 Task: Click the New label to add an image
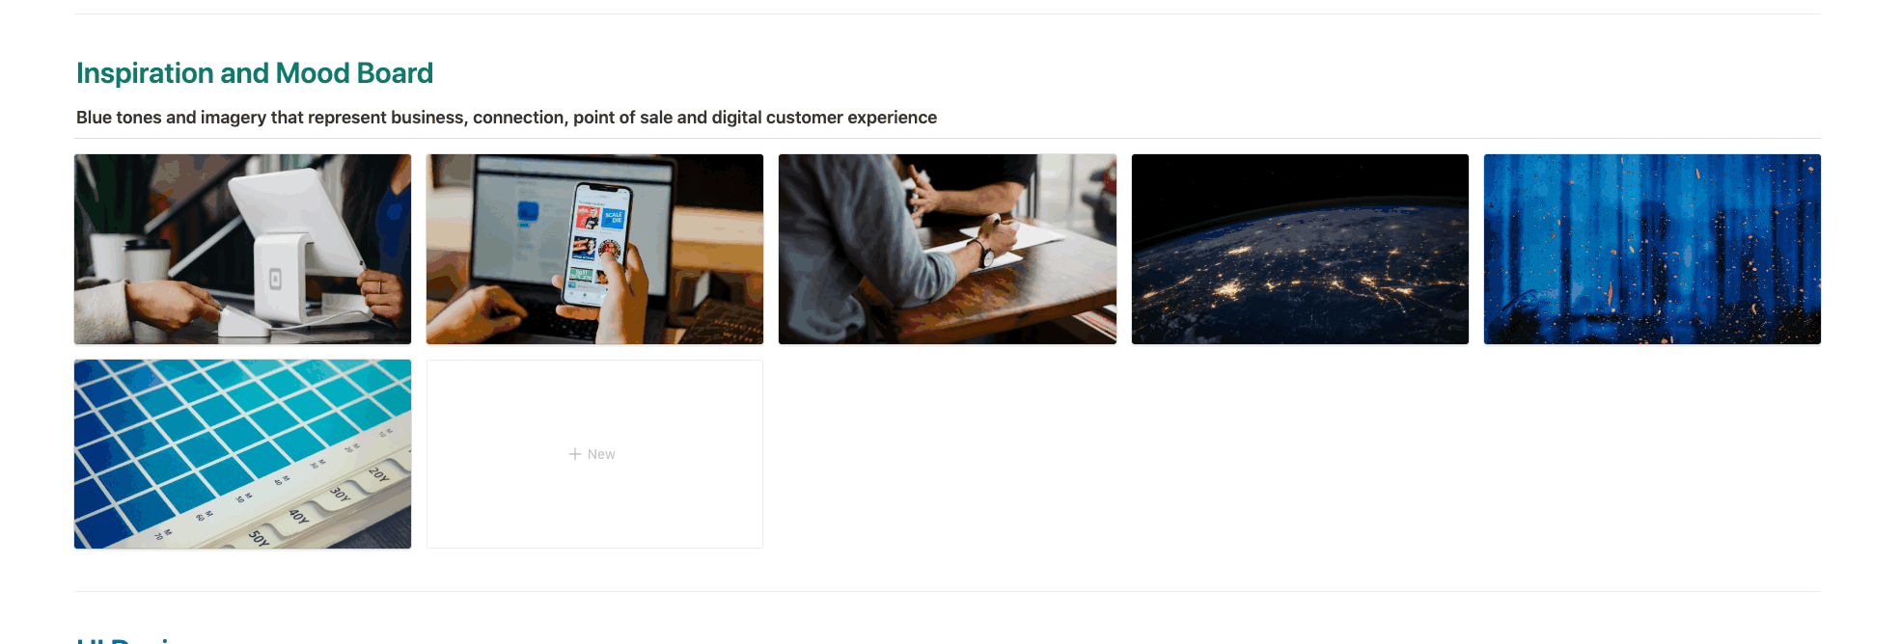(601, 454)
